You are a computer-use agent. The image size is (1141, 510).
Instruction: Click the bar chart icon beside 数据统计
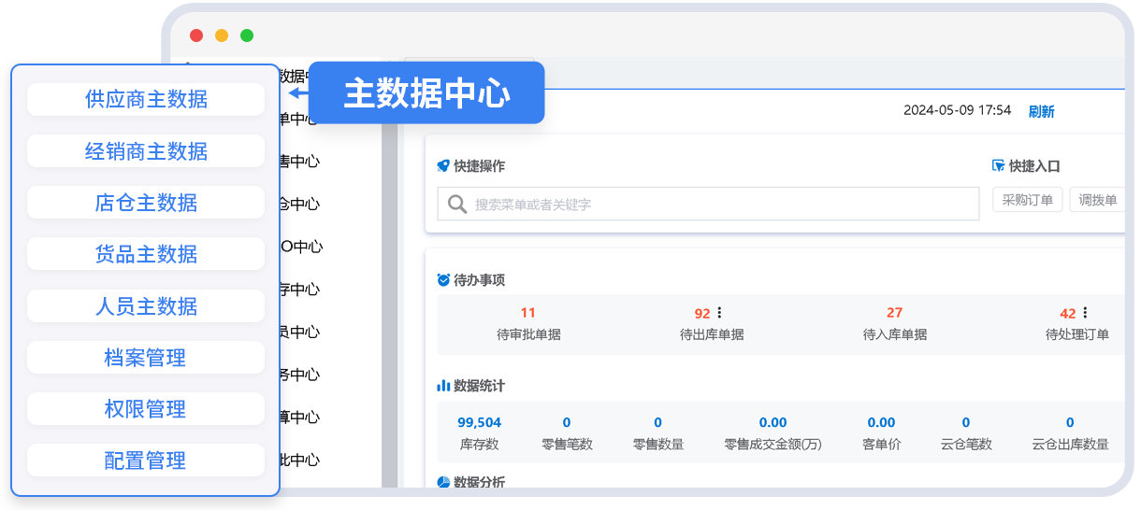coord(443,386)
